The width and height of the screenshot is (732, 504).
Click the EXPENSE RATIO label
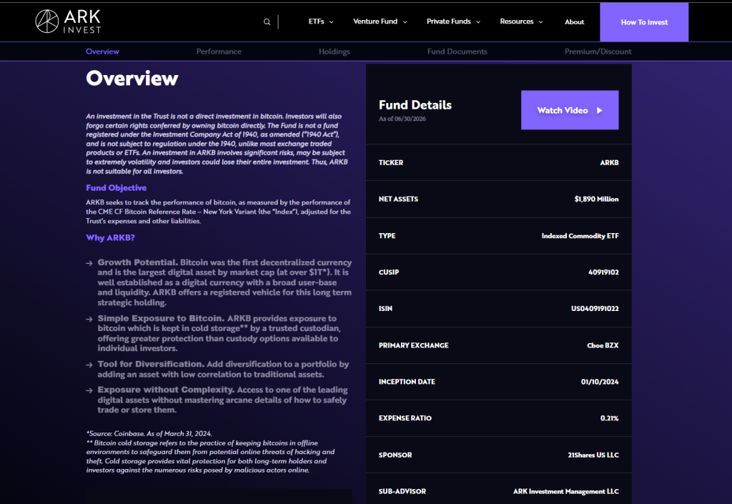point(405,418)
